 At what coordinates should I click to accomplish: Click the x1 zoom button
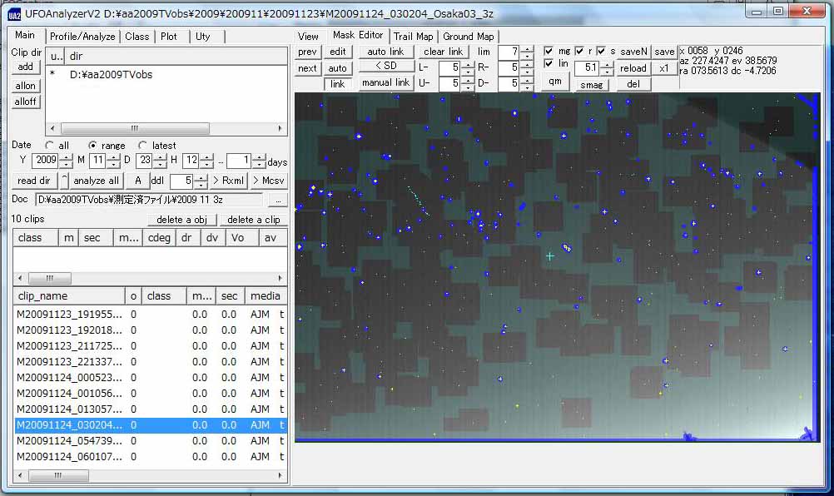coord(663,68)
